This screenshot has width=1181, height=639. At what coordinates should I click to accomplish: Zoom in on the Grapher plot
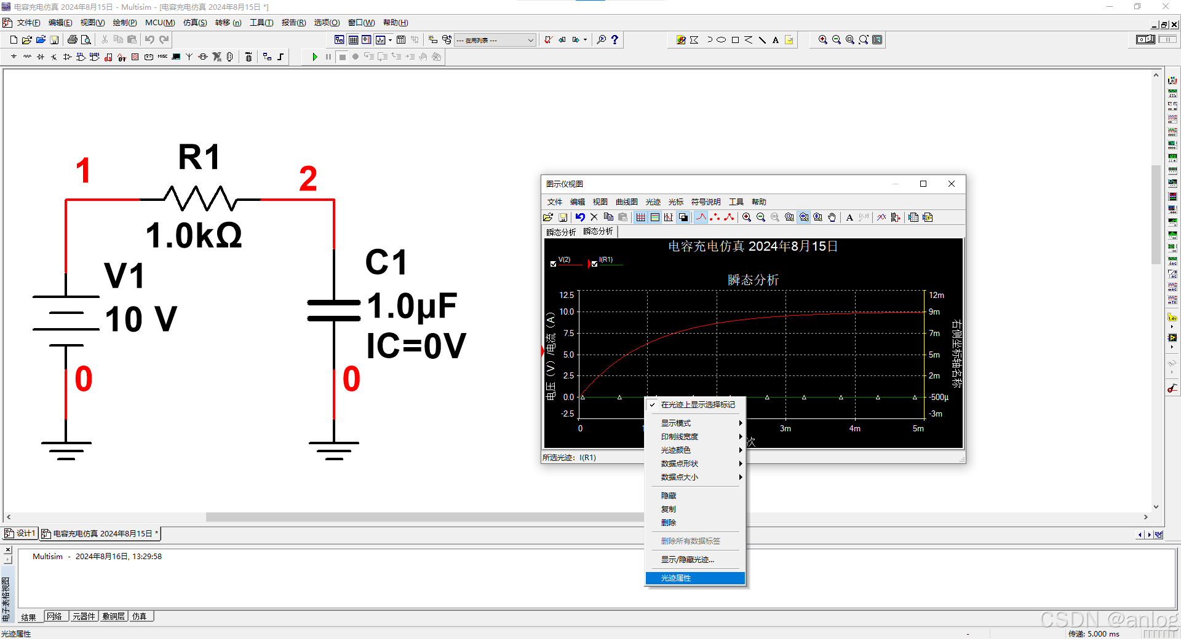pyautogui.click(x=747, y=218)
